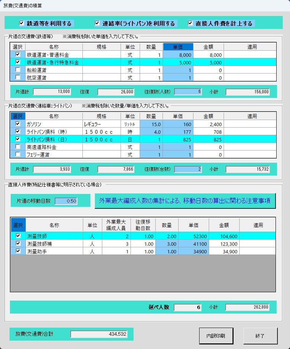Uncheck 連絡車(ライトバン)を利用する option
Image resolution: width=290 pixels, height=349 pixels.
[97, 23]
